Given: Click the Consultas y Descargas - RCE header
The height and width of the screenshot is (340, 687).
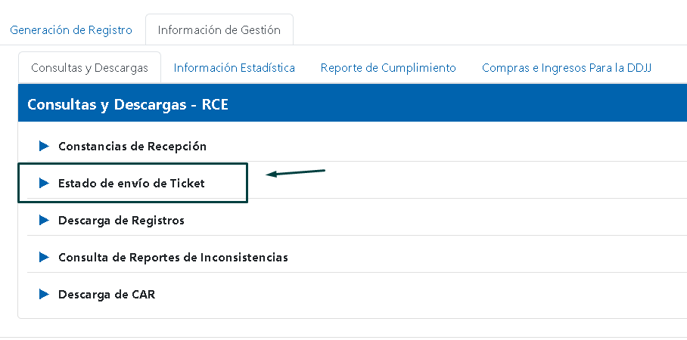Looking at the screenshot, I should pos(127,105).
